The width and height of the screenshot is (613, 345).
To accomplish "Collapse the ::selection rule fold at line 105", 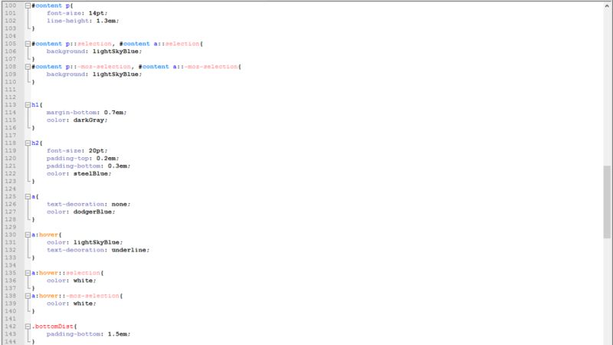I will point(28,44).
